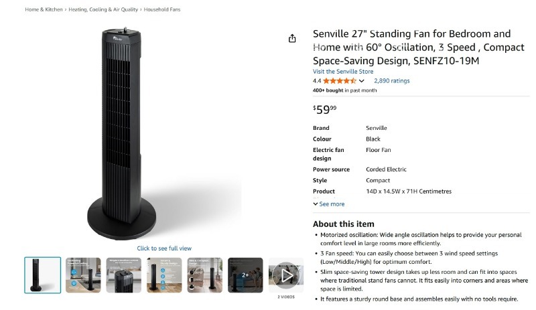The height and width of the screenshot is (310, 536).
Task: Click the 2 VIDEOS label
Action: point(286,297)
